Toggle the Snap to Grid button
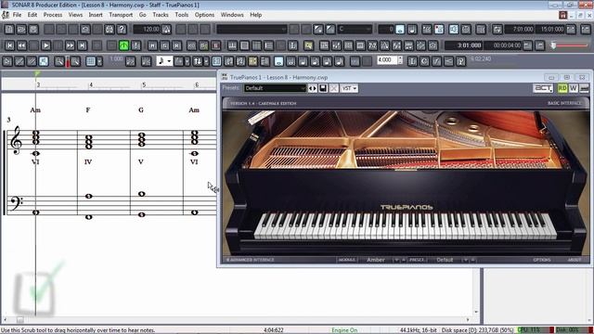The height and width of the screenshot is (334, 594). 91,61
